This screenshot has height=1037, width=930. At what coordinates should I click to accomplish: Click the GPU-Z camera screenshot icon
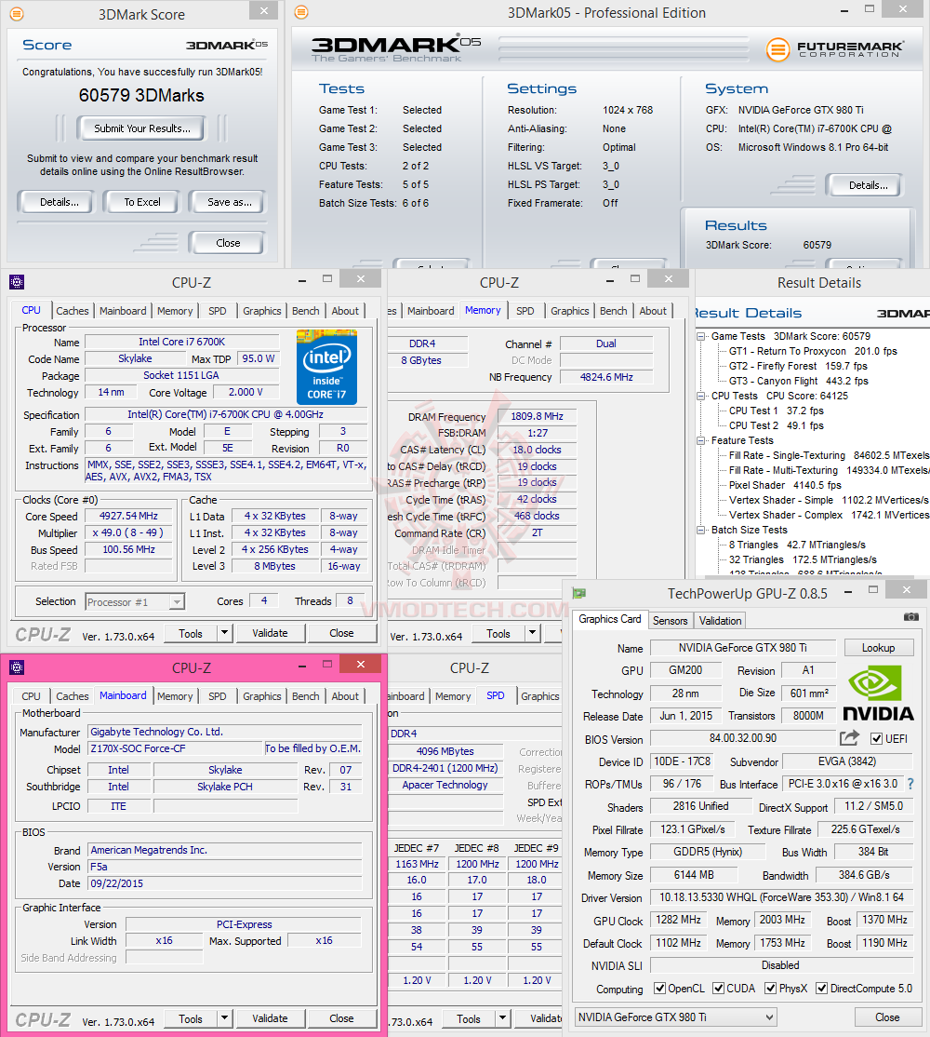point(910,616)
